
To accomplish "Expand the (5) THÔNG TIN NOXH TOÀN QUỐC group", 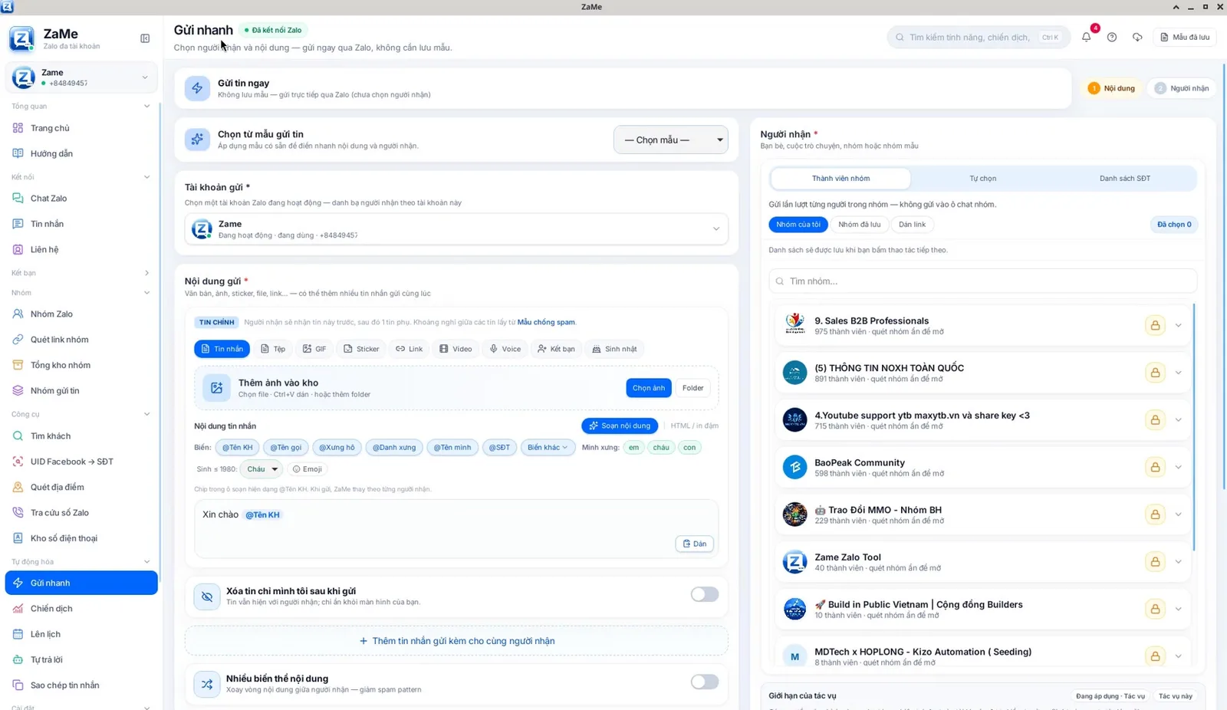I will coord(1178,373).
